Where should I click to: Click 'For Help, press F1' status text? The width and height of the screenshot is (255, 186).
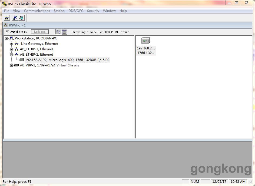(17, 182)
